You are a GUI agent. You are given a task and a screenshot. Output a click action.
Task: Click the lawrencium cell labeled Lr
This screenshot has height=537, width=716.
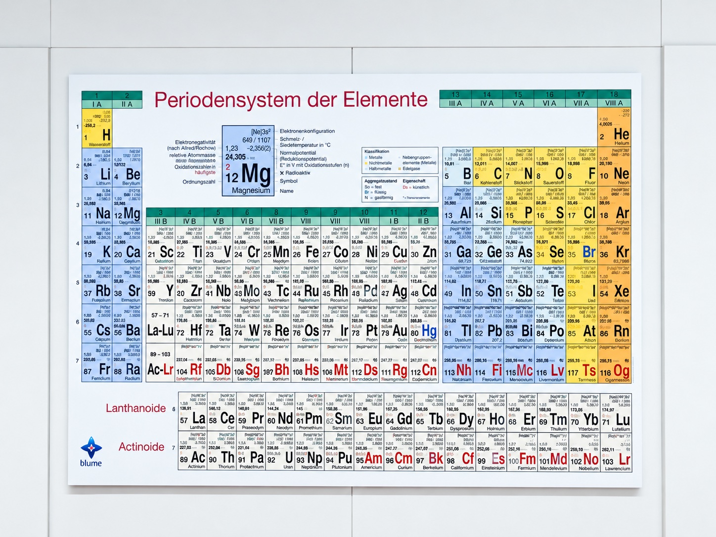(616, 452)
